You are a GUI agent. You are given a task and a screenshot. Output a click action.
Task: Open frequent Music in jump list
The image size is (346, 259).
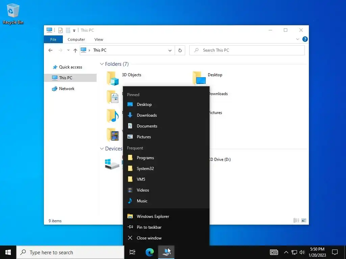point(166,201)
